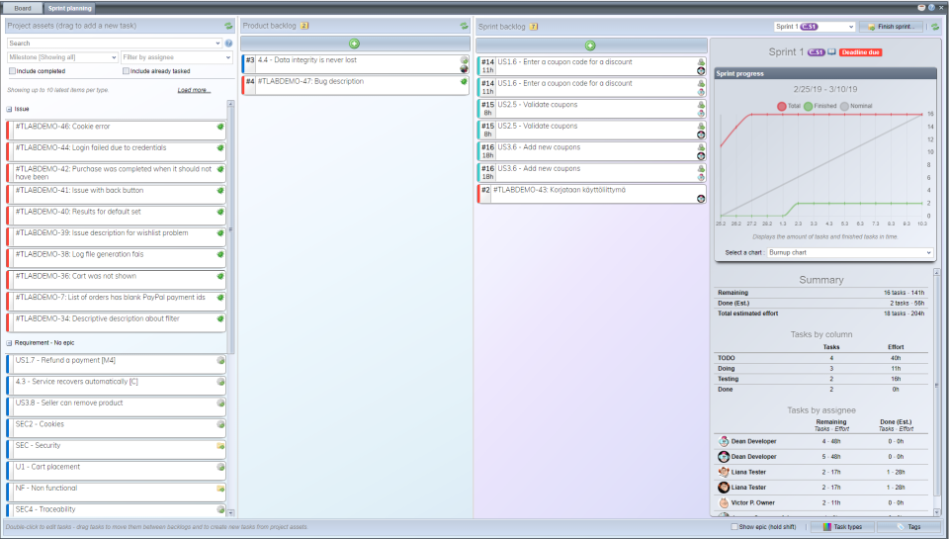Open Filter by assignee dropdown
This screenshot has height=539, width=949.
coord(228,57)
